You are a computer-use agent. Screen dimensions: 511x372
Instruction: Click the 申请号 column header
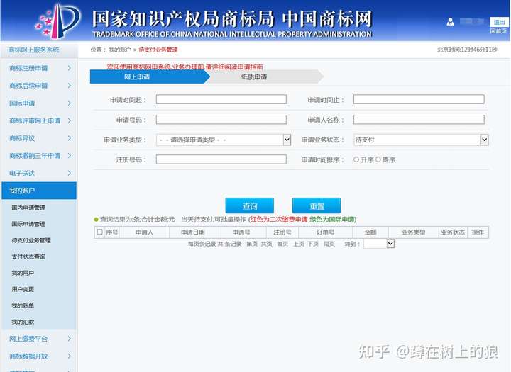point(241,232)
